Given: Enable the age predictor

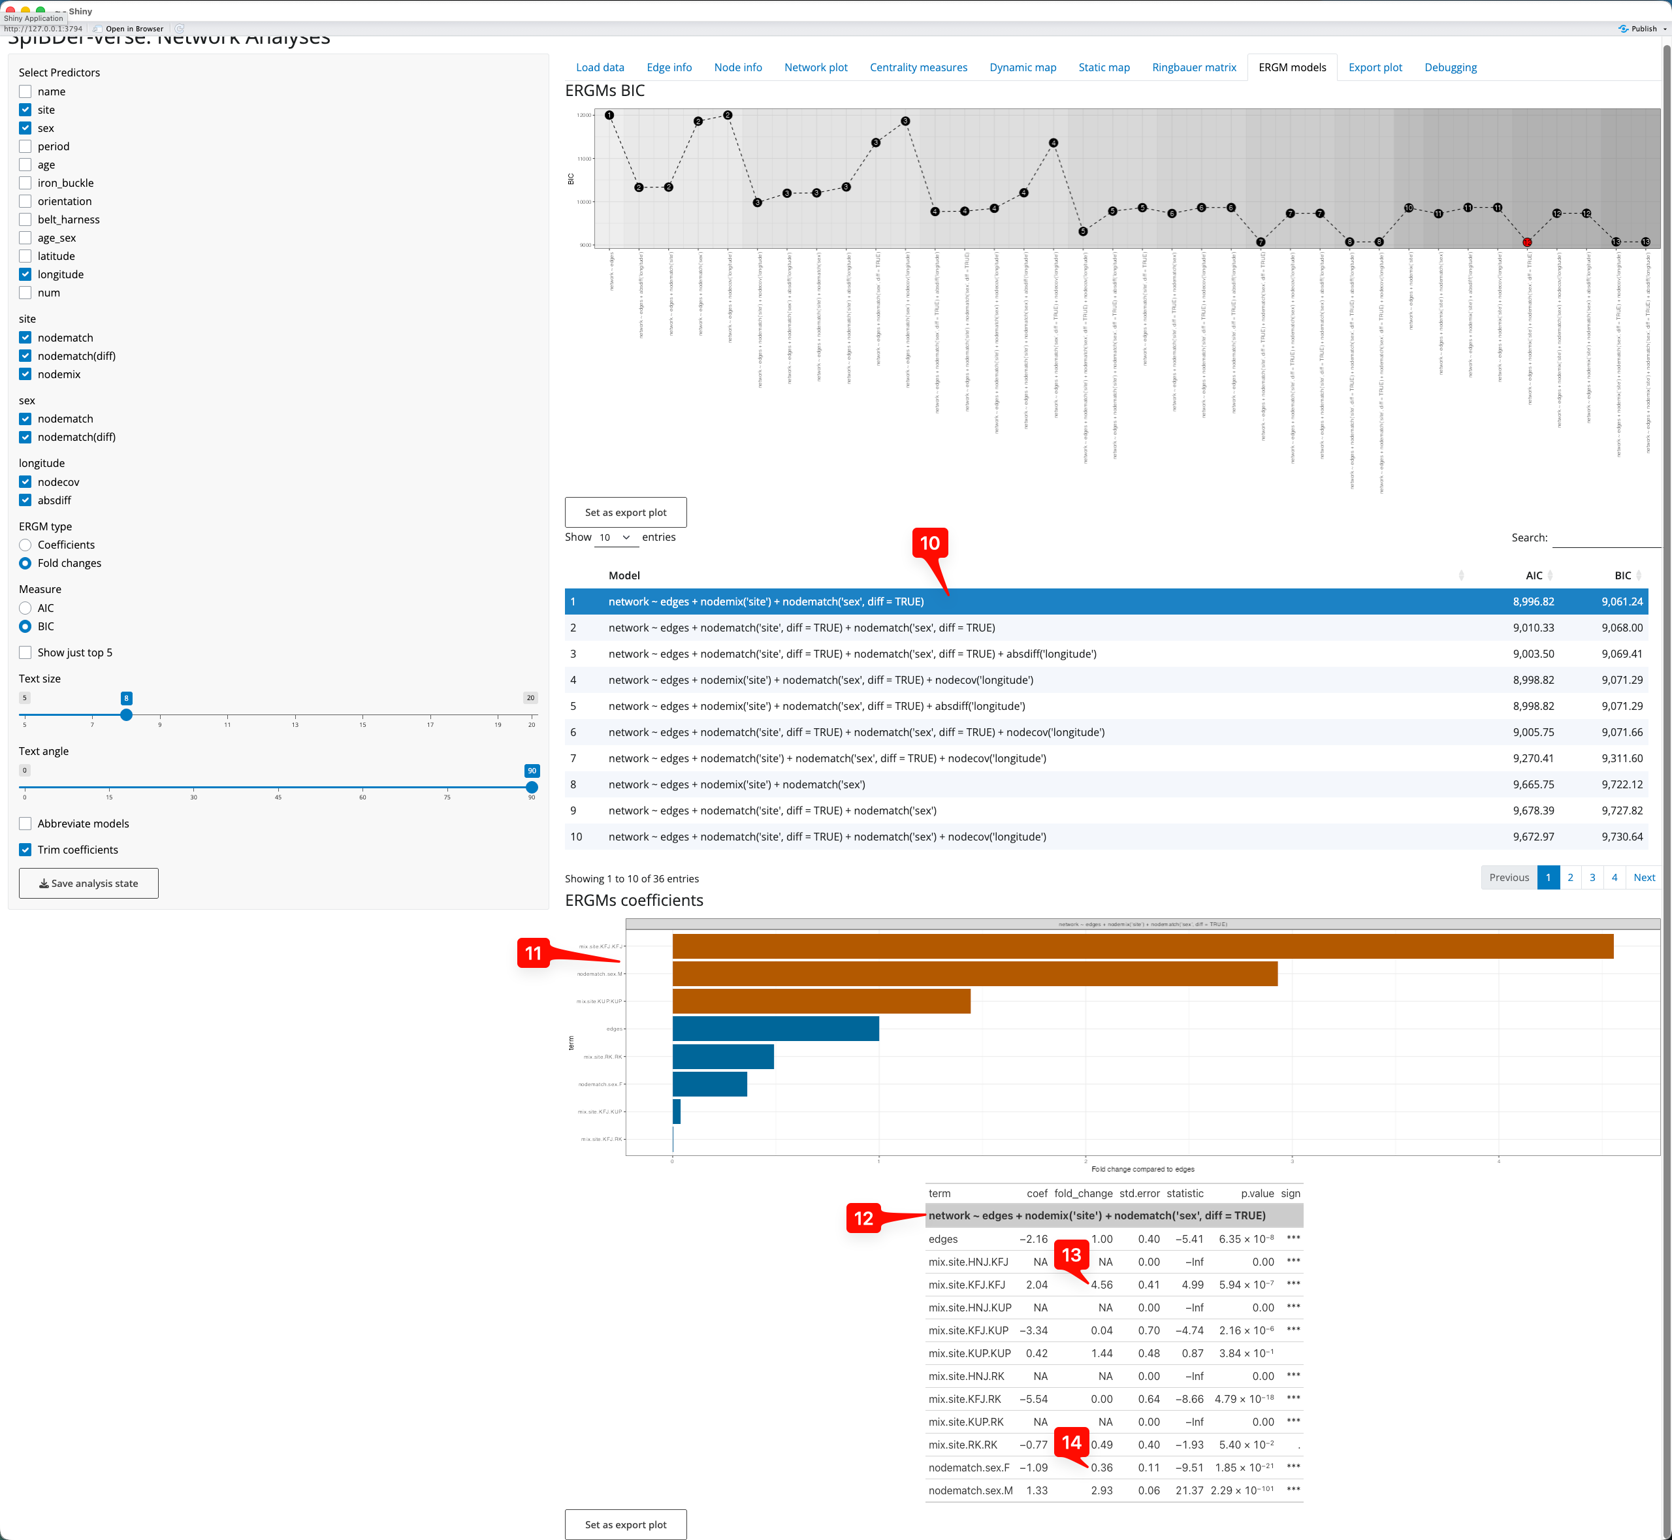Looking at the screenshot, I should [25, 165].
